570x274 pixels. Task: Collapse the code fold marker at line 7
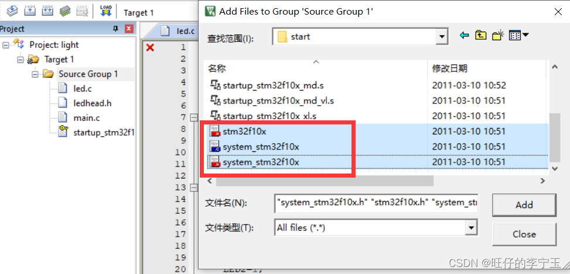tap(193, 117)
